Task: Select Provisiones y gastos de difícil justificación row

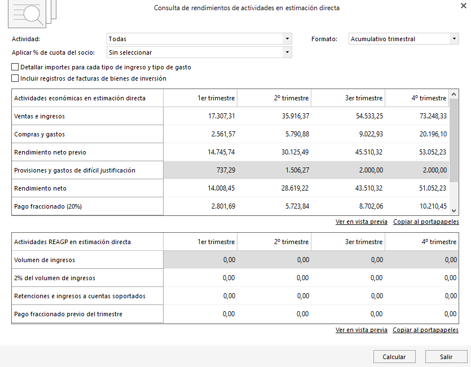Action: tap(87, 170)
